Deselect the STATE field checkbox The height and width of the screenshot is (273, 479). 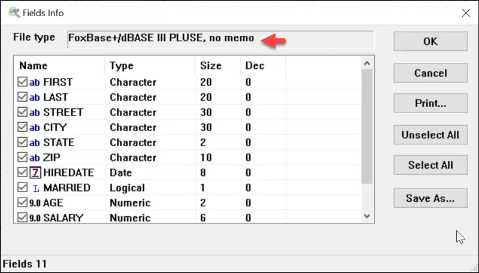tap(22, 142)
